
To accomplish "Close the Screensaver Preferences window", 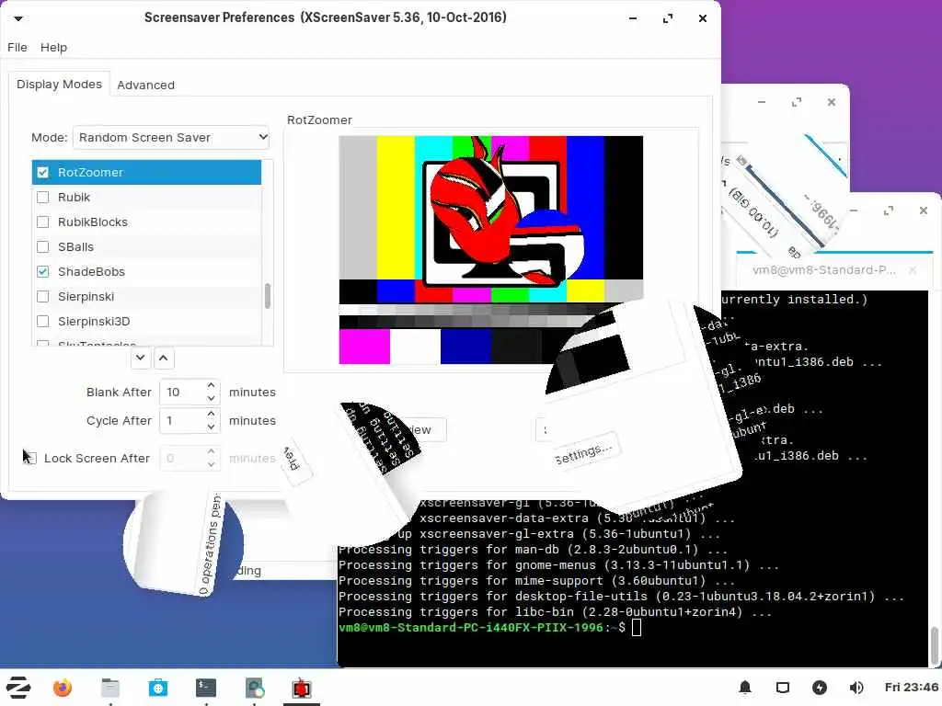I will pyautogui.click(x=702, y=18).
